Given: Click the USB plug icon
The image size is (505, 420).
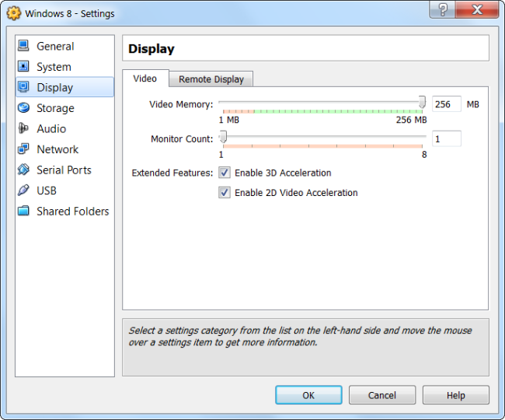Looking at the screenshot, I should [23, 191].
